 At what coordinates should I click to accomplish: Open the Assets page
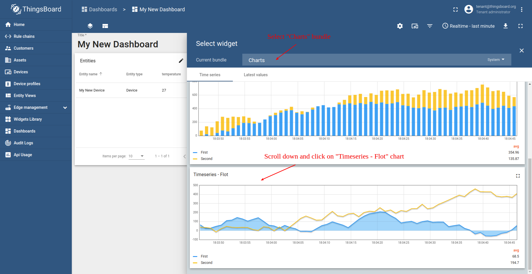pyautogui.click(x=36, y=60)
